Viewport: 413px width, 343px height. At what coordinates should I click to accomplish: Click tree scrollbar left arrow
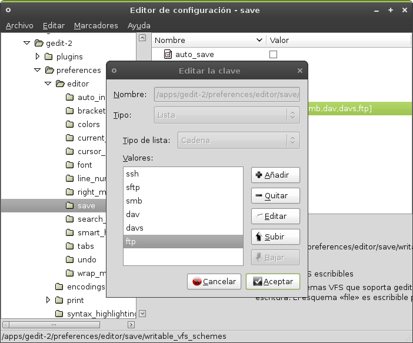[6, 325]
